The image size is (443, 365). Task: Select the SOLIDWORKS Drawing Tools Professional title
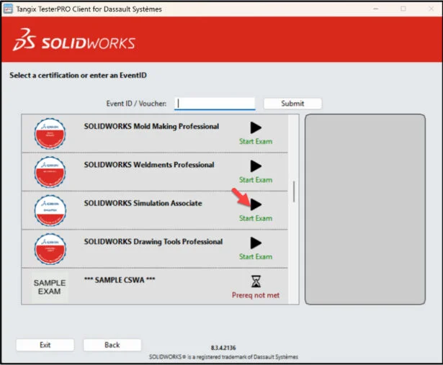(x=153, y=242)
